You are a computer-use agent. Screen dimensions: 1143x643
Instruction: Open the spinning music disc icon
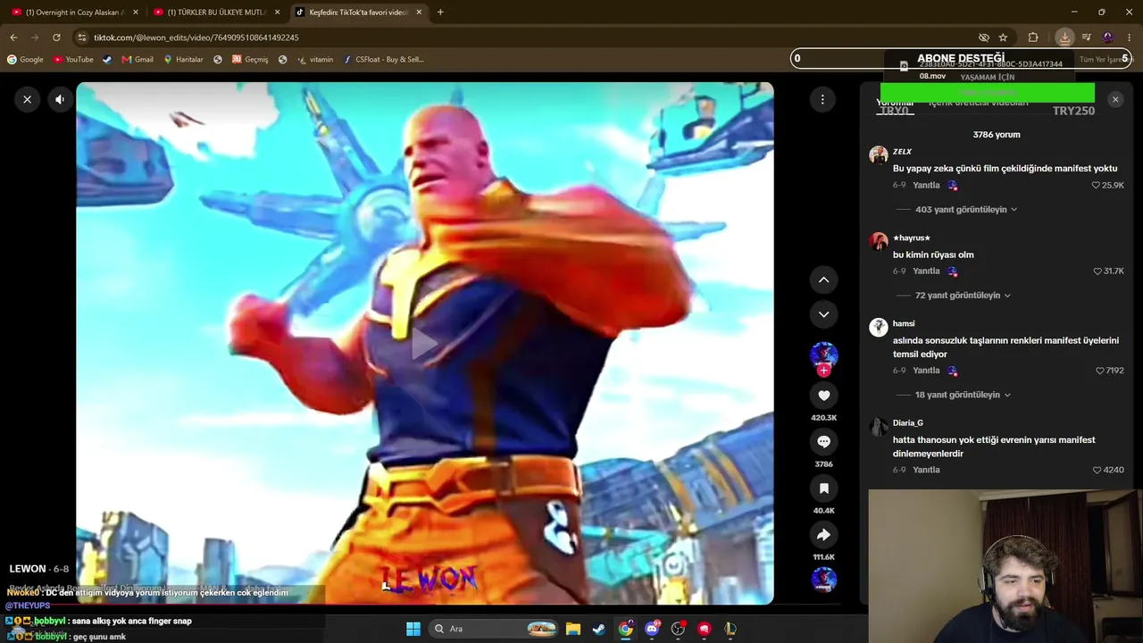point(823,580)
